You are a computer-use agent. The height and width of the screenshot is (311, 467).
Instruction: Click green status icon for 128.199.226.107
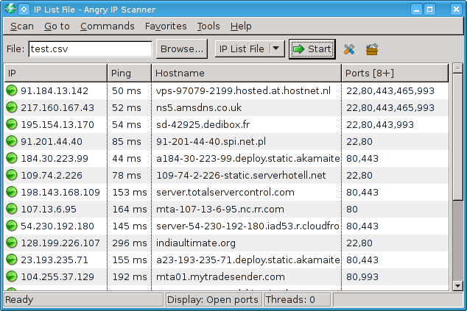(x=12, y=243)
